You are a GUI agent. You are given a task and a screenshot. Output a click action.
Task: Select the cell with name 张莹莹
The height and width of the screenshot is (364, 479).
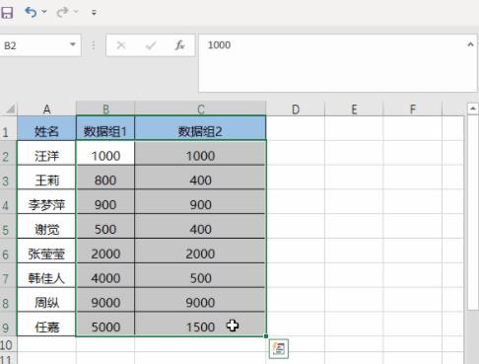[46, 251]
